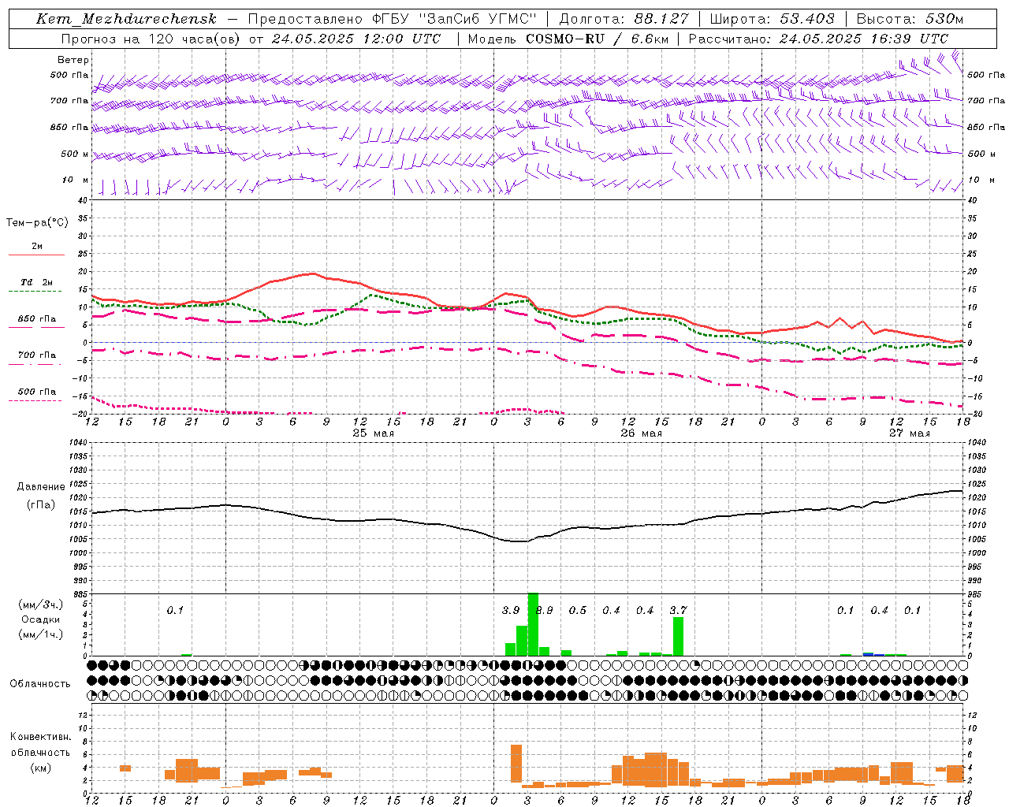Click the longitude value 88.127
The height and width of the screenshot is (807, 1009).
661,19
